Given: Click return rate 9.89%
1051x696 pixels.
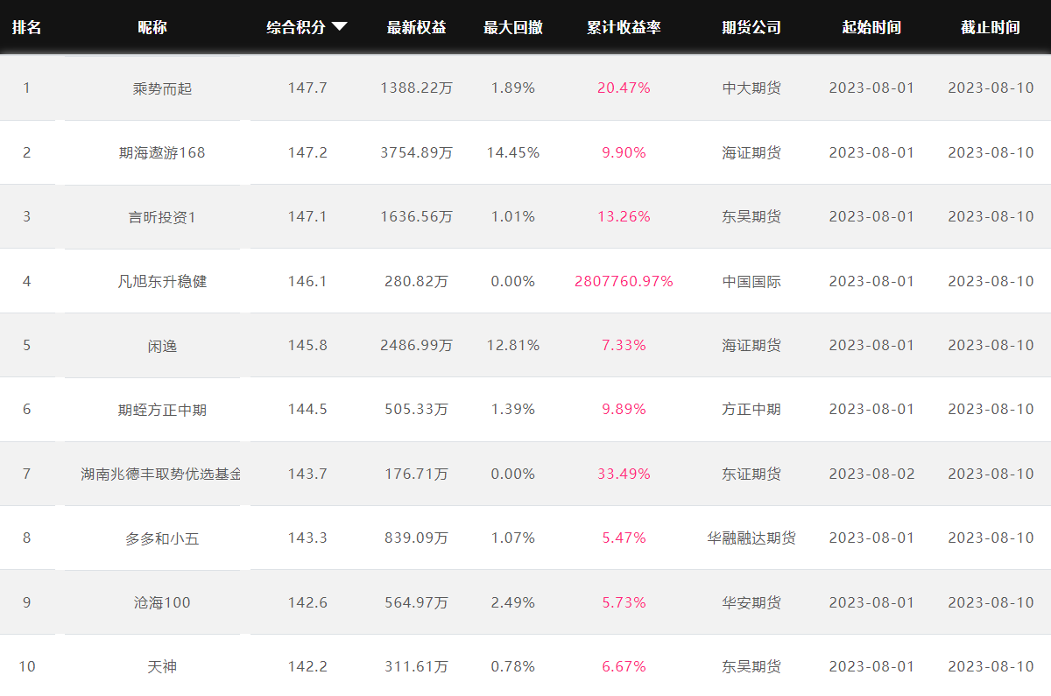Looking at the screenshot, I should [624, 409].
